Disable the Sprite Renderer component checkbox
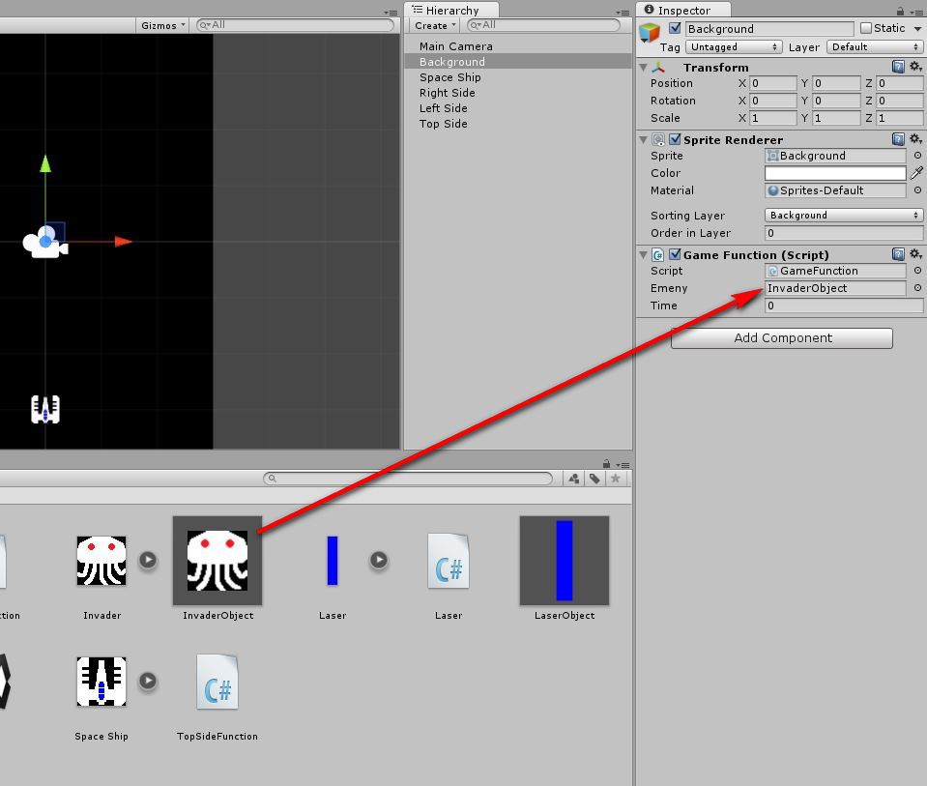 point(675,139)
